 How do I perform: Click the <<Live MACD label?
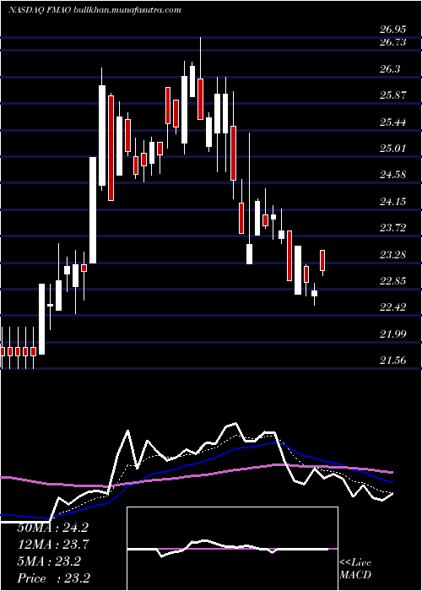tap(355, 569)
